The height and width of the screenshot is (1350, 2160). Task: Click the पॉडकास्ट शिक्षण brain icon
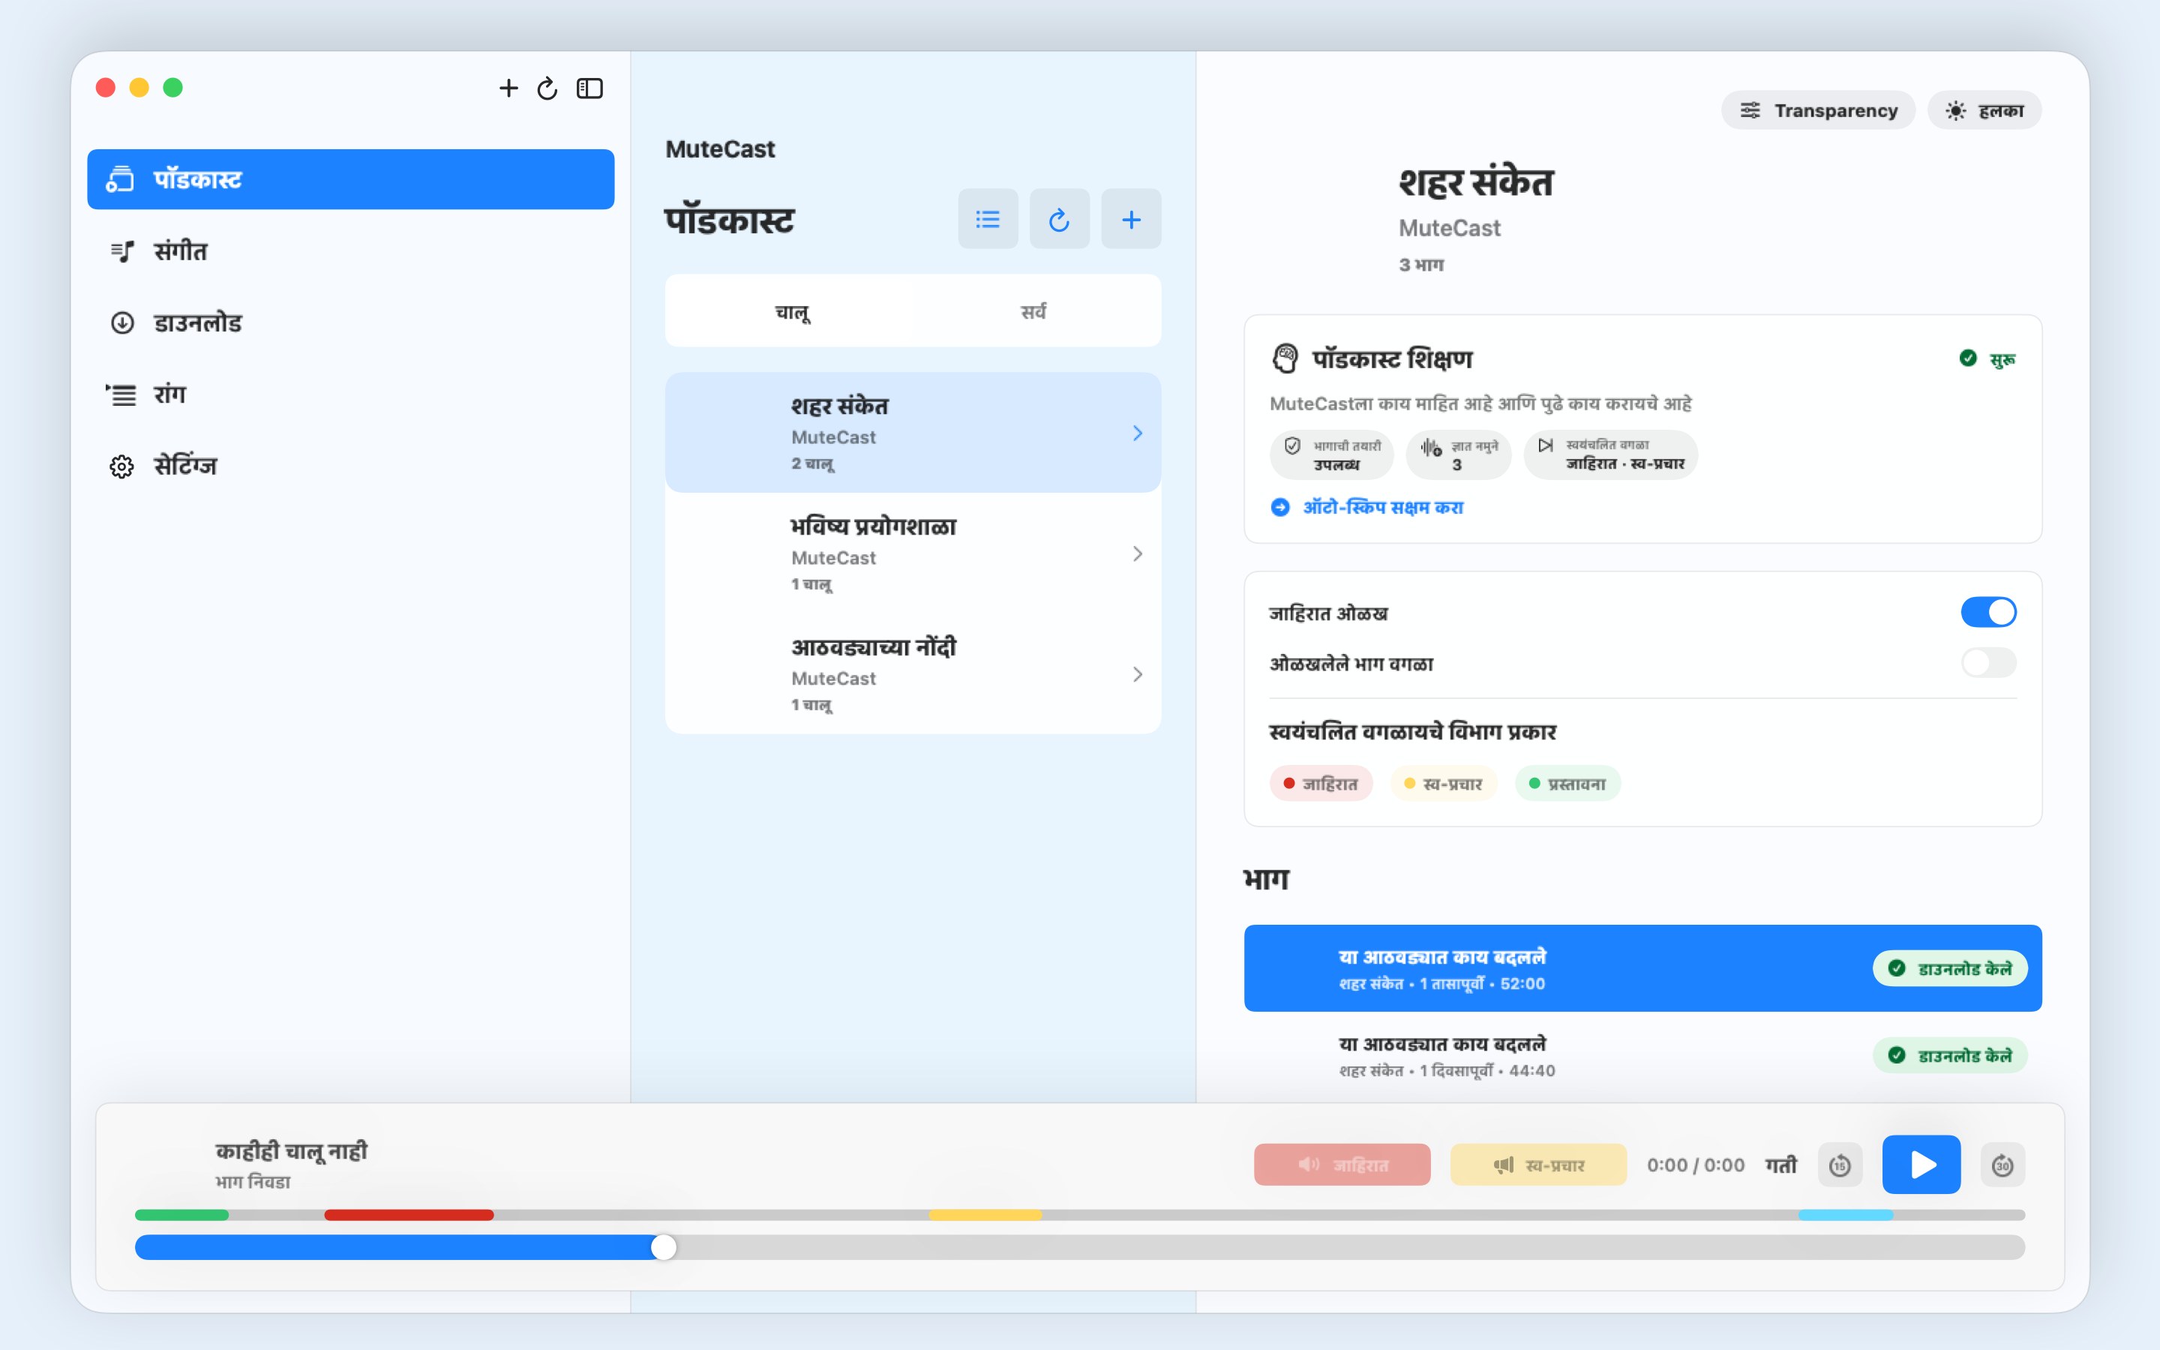[1285, 358]
